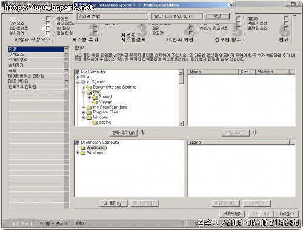Click the Hnc folder icon
Image resolution: width=303 pixels, height=230 pixels.
click(x=89, y=92)
